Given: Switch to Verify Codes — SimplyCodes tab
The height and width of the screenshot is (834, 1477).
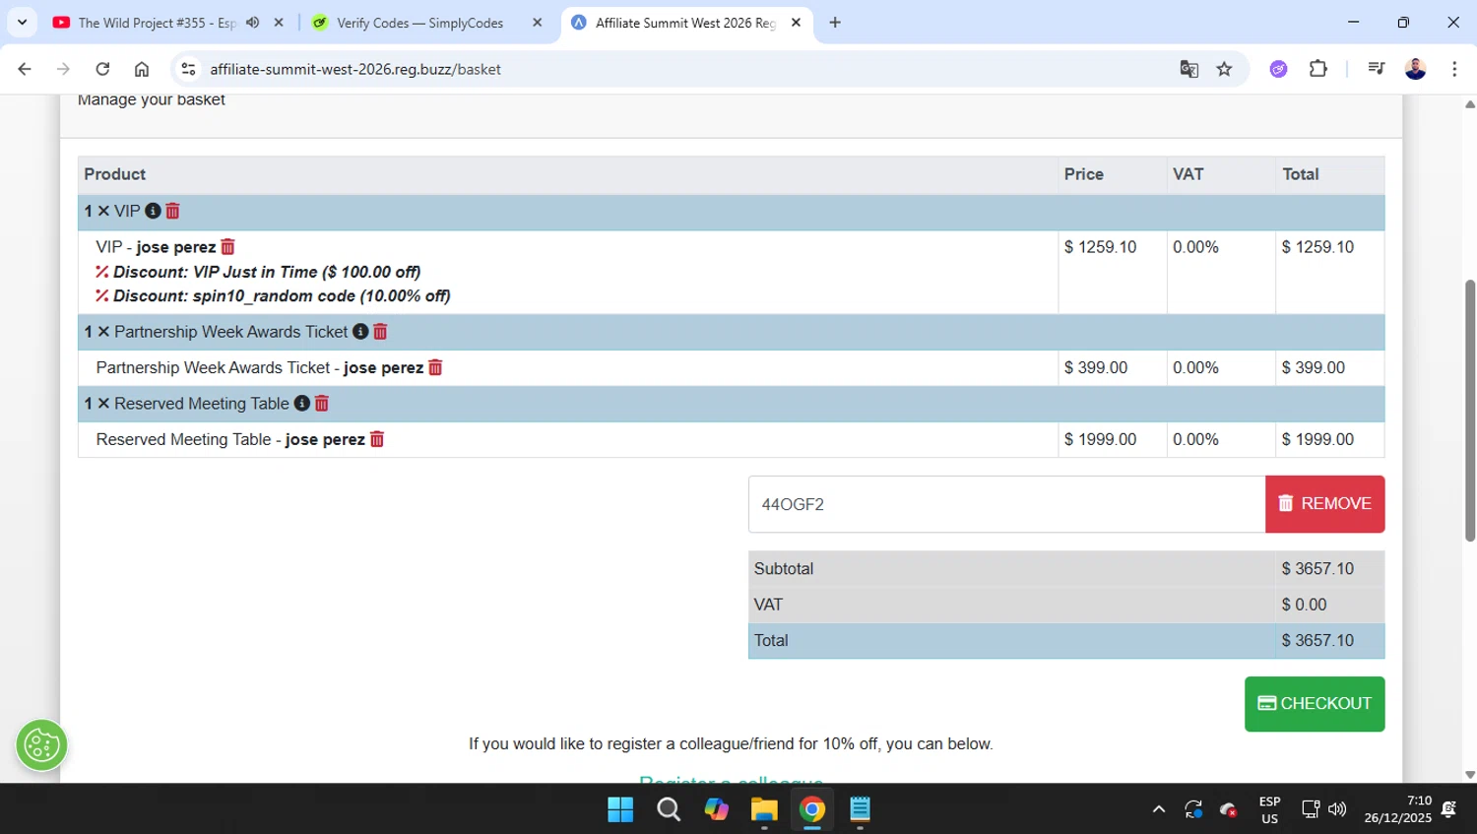Looking at the screenshot, I should click(x=419, y=23).
